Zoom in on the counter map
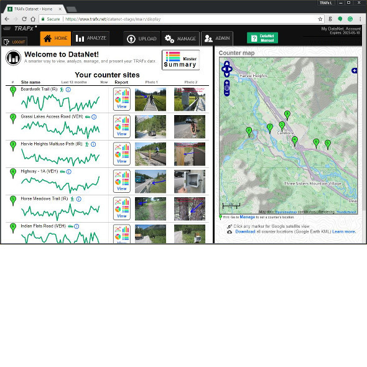This screenshot has width=367, height=367. click(227, 83)
